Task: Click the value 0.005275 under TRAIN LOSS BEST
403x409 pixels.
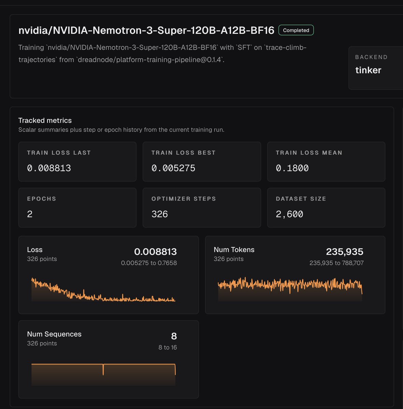Action: [x=173, y=168]
